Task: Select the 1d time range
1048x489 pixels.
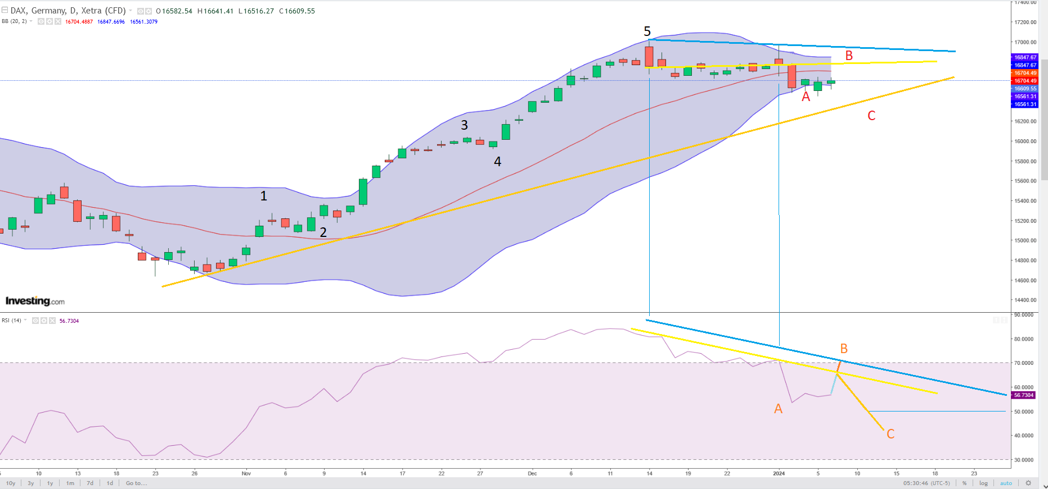Action: tap(110, 483)
